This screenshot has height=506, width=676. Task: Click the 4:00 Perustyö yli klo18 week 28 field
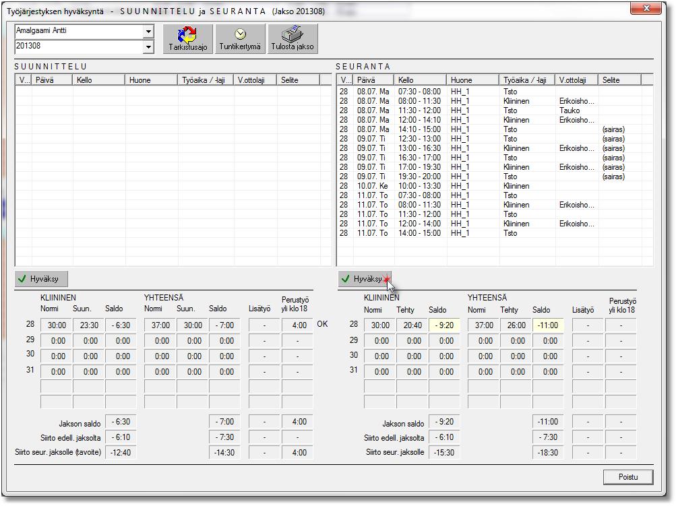pyautogui.click(x=297, y=325)
